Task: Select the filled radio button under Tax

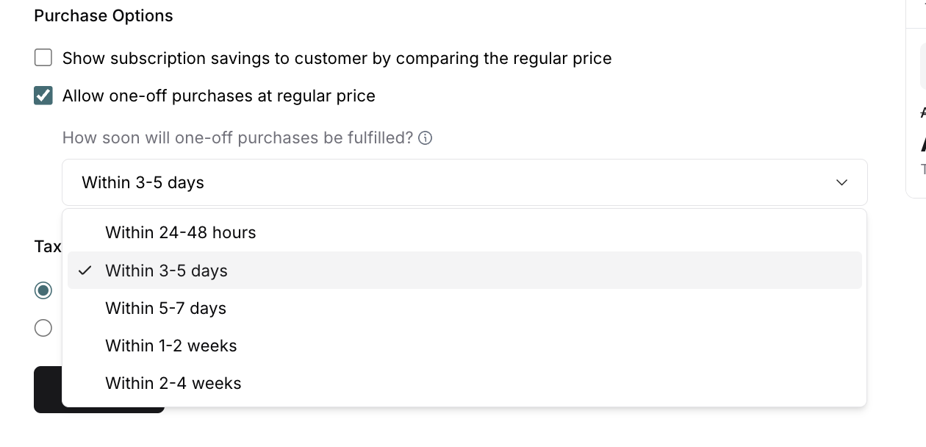Action: pos(43,290)
